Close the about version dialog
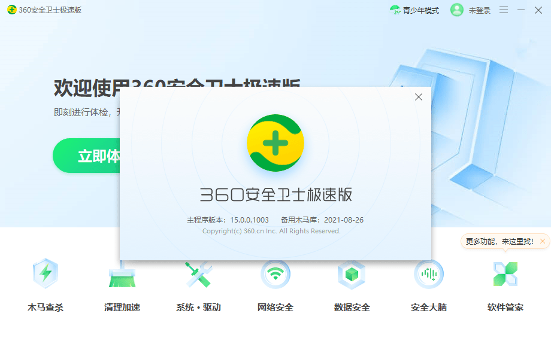Image resolution: width=551 pixels, height=347 pixels. point(418,97)
